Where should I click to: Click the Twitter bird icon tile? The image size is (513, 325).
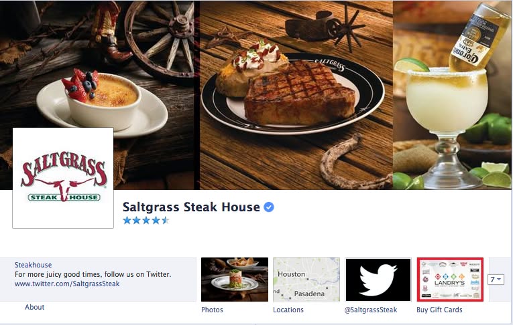click(x=378, y=280)
